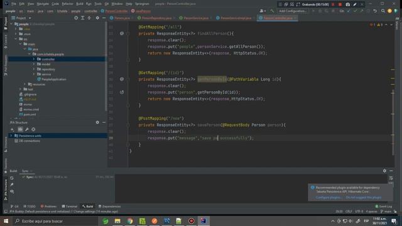
Task: Open File Explorer from the taskbar
Action: 117,221
